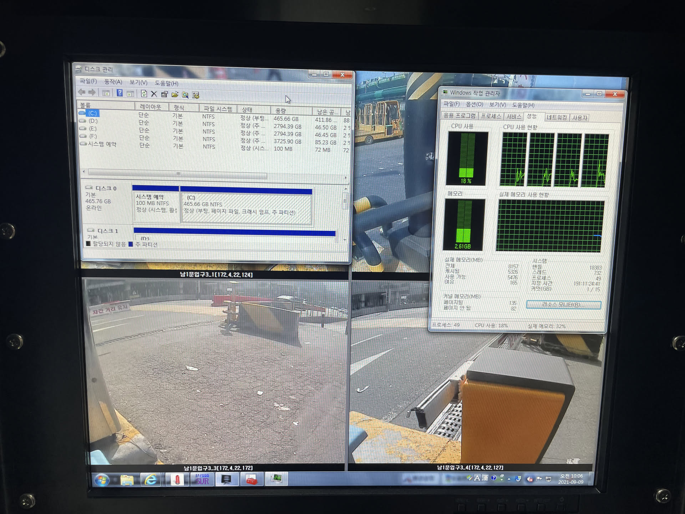Open Internet Explorer from the taskbar
The image size is (685, 514).
point(151,480)
